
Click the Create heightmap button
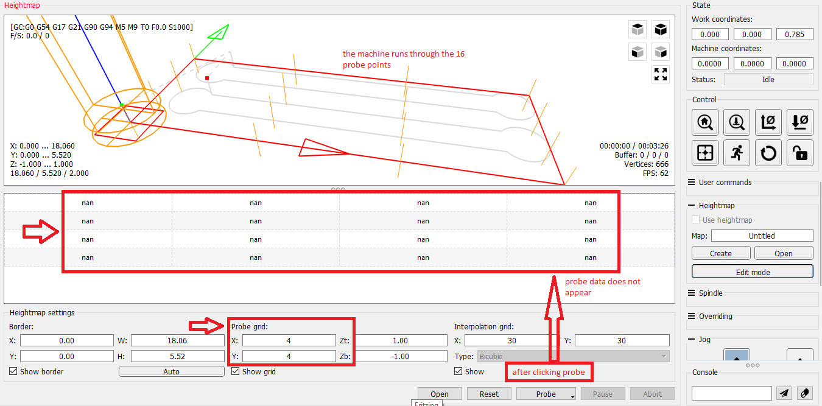[x=721, y=253]
